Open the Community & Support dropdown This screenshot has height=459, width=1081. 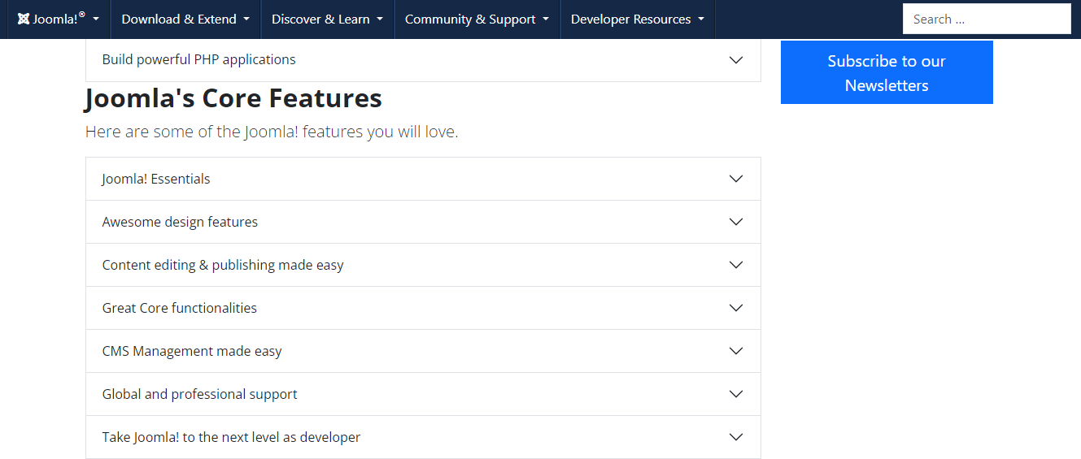[x=477, y=19]
